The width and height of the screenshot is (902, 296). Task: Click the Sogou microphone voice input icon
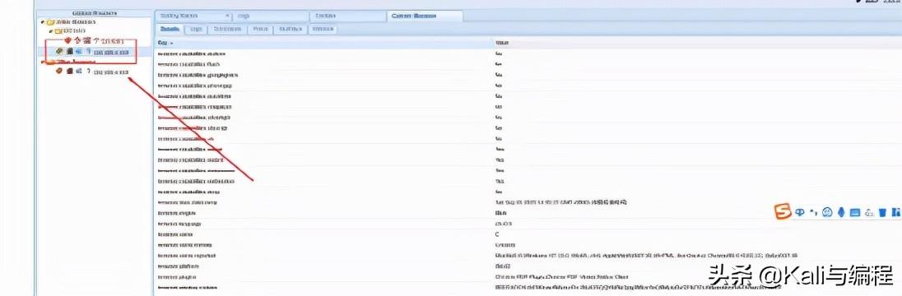[x=842, y=213]
